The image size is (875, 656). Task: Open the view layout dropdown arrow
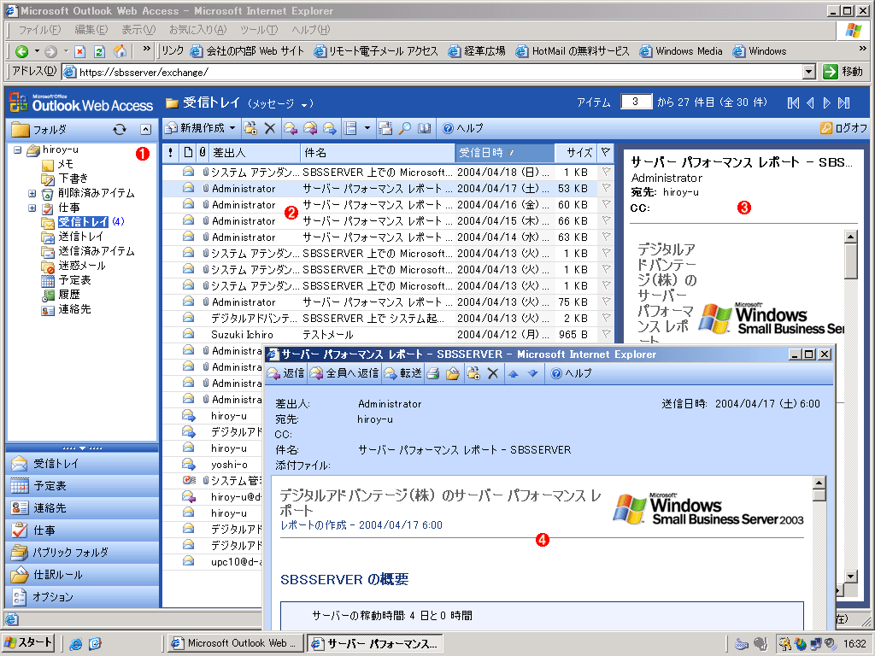(x=367, y=128)
